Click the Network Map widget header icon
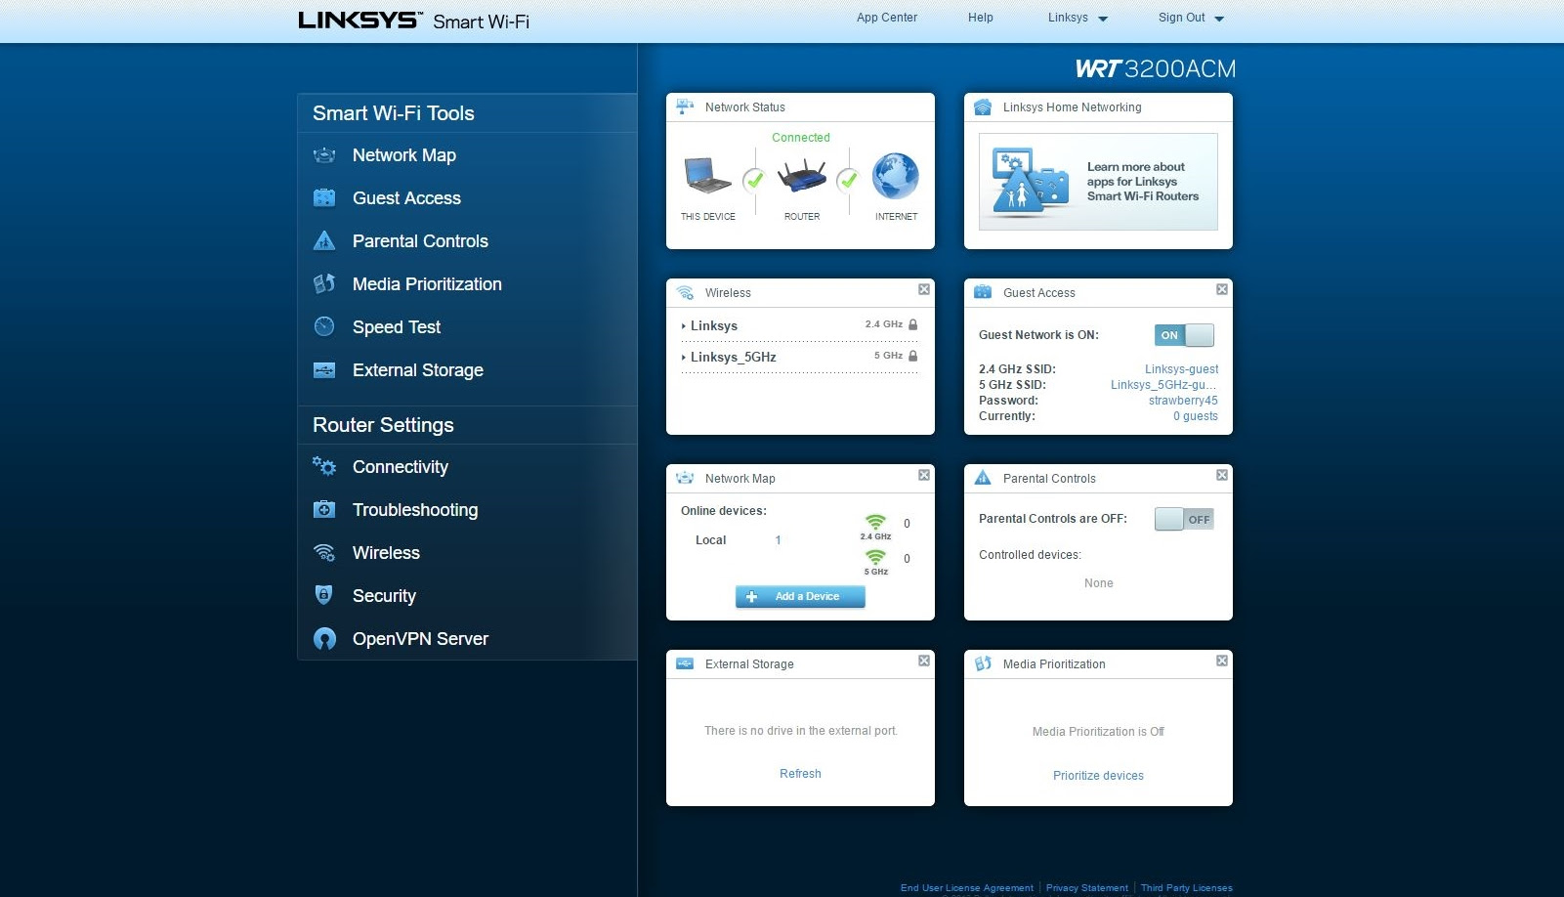The height and width of the screenshot is (897, 1564). point(685,478)
